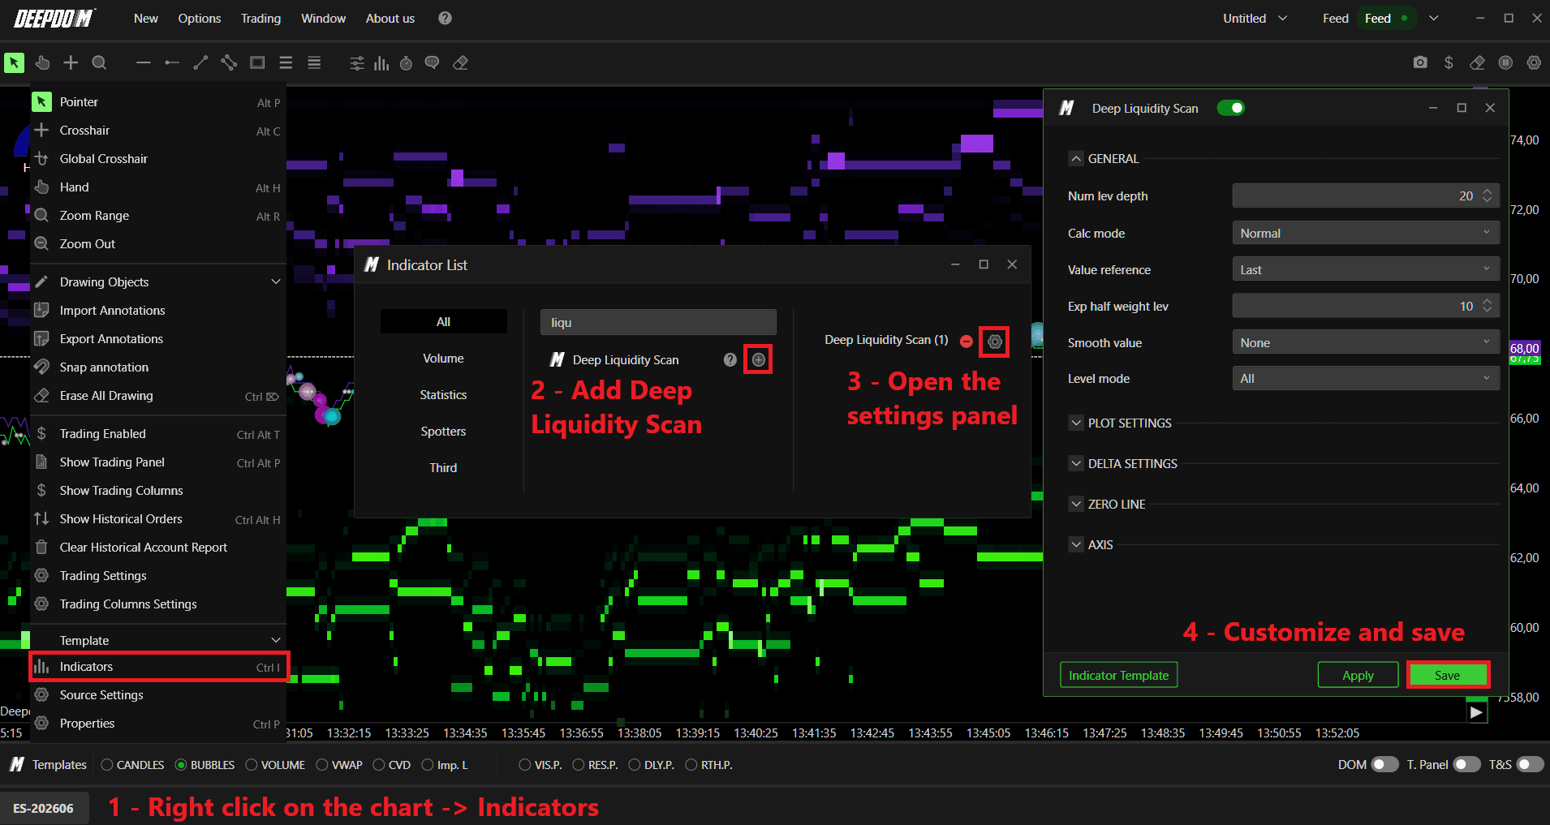1550x825 pixels.
Task: Click the stopwatch timer toolbar icon
Action: click(x=407, y=62)
